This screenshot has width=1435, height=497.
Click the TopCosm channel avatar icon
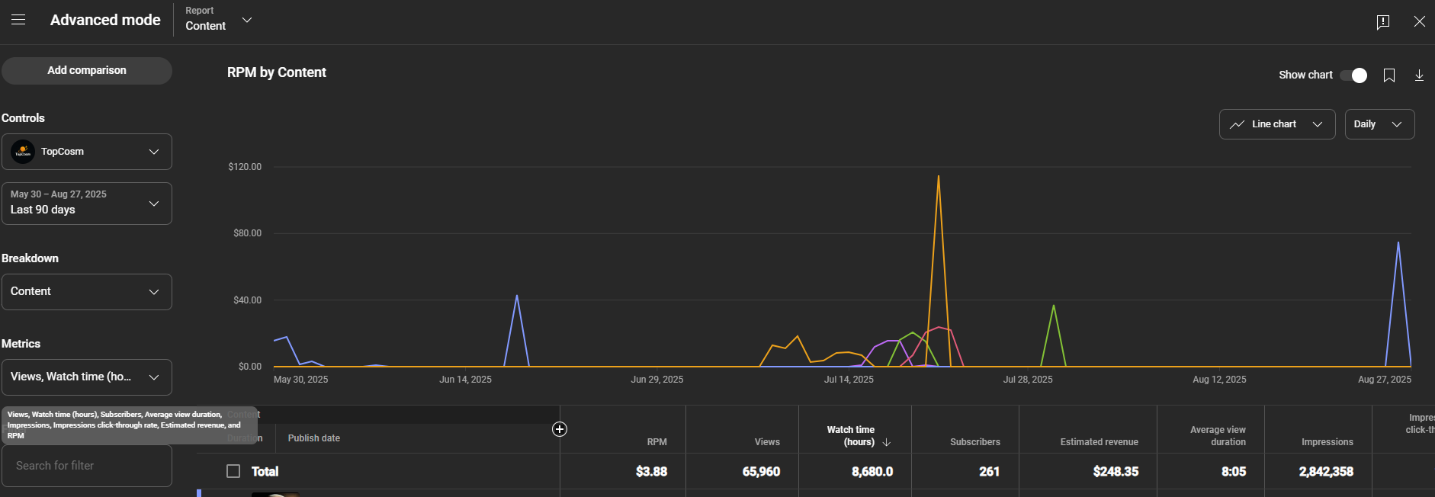click(23, 152)
